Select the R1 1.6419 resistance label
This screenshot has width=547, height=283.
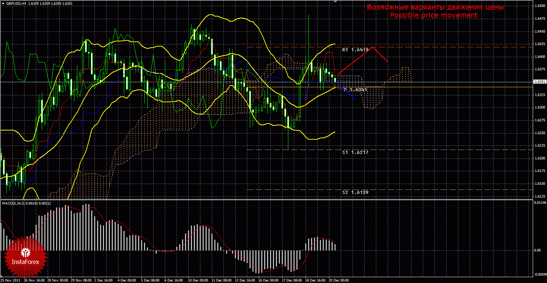[355, 49]
